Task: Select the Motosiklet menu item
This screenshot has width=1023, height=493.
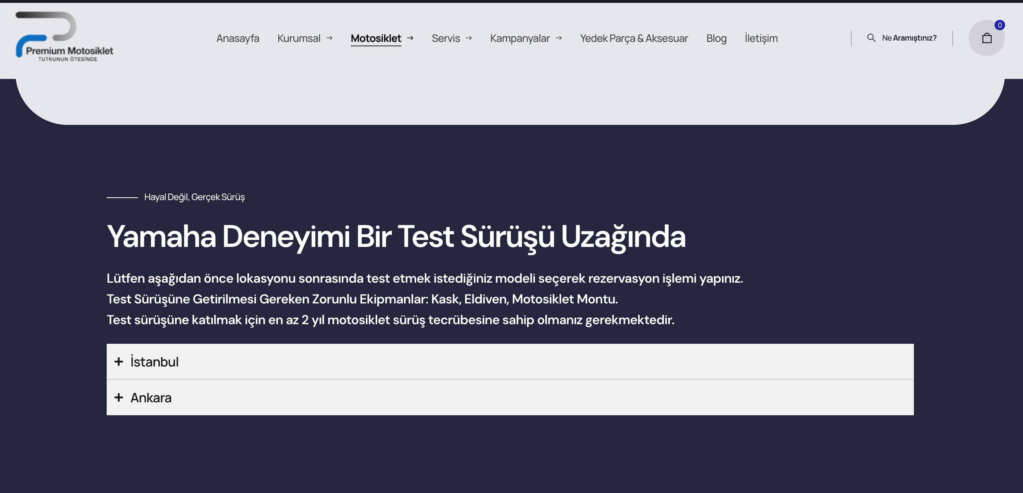Action: tap(376, 38)
